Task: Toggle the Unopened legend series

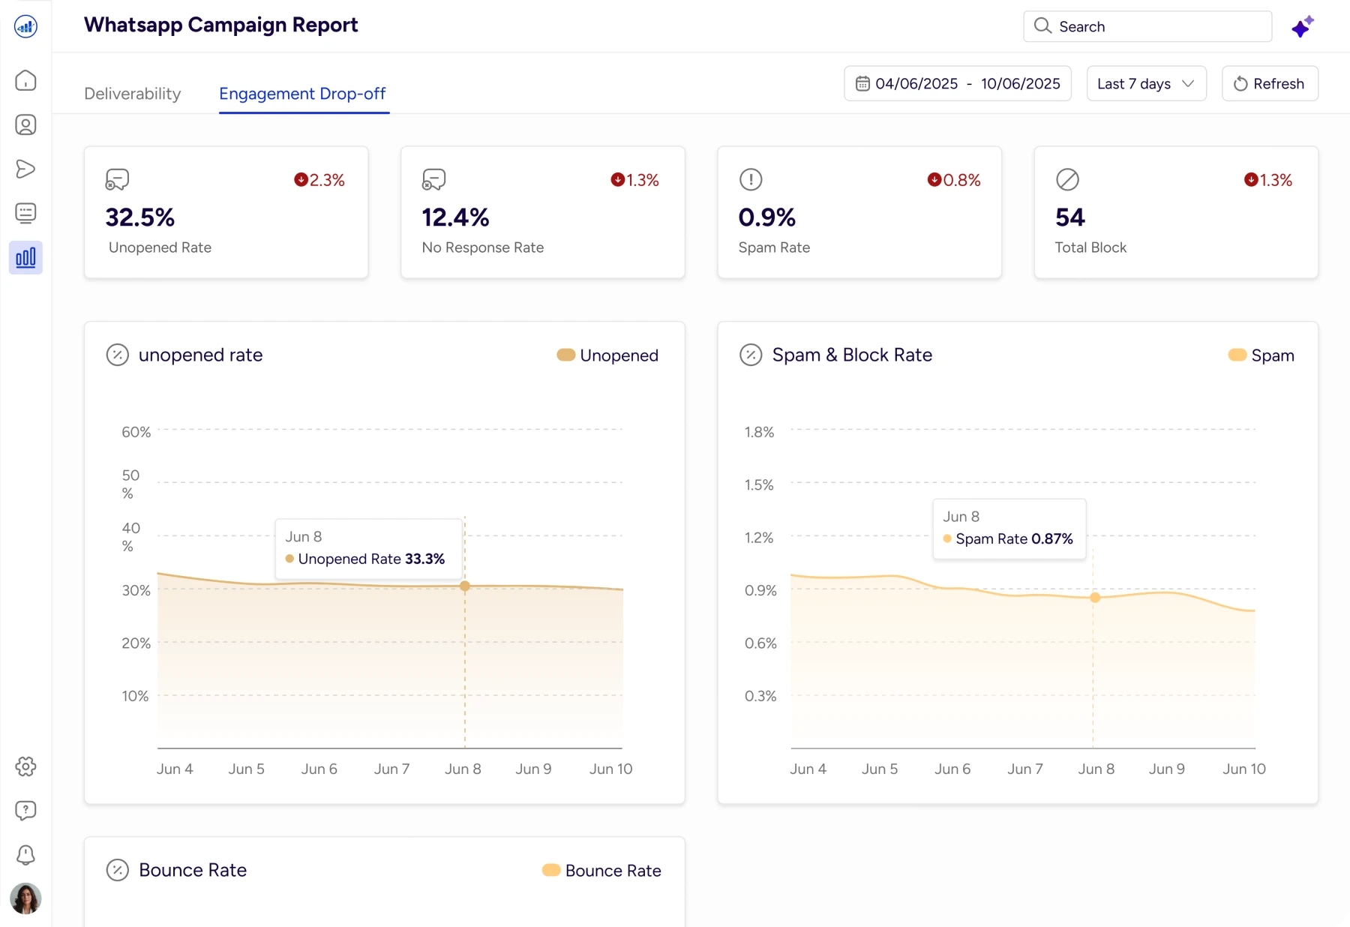Action: pyautogui.click(x=607, y=355)
